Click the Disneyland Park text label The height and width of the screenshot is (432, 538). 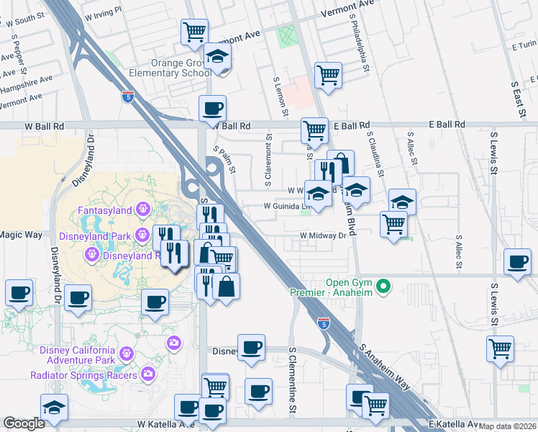click(x=95, y=236)
